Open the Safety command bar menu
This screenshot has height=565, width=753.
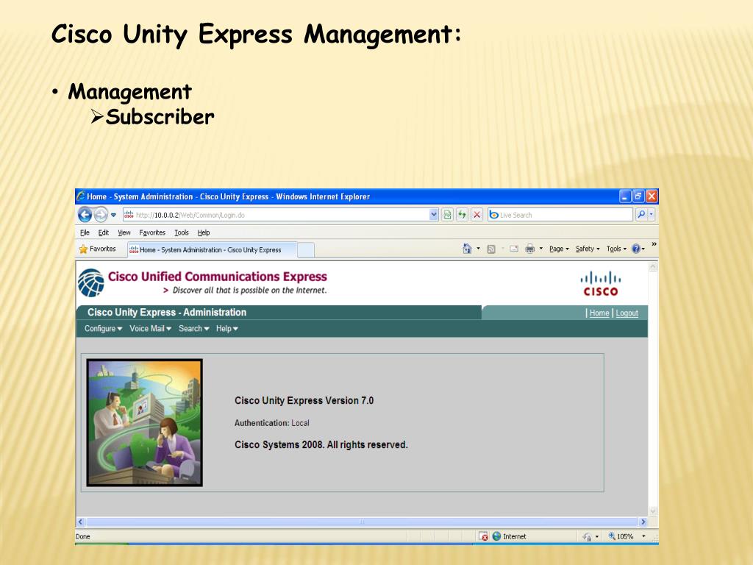click(588, 249)
